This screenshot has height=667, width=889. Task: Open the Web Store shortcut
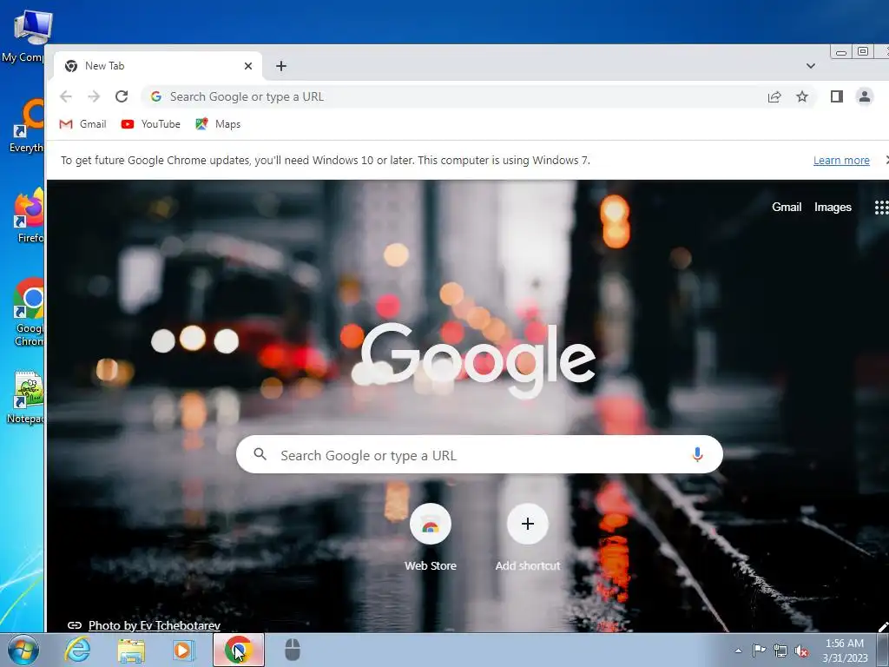point(431,537)
